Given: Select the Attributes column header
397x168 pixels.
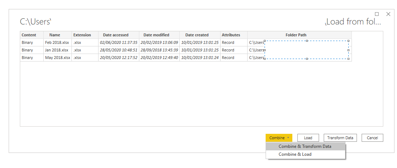Looking at the screenshot, I should coord(231,35).
